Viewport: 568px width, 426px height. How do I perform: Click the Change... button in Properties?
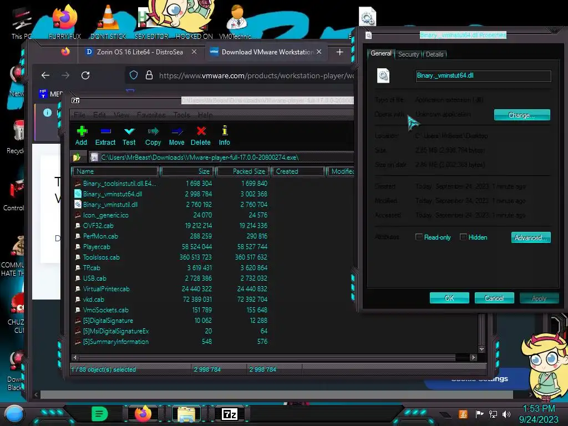click(x=522, y=115)
